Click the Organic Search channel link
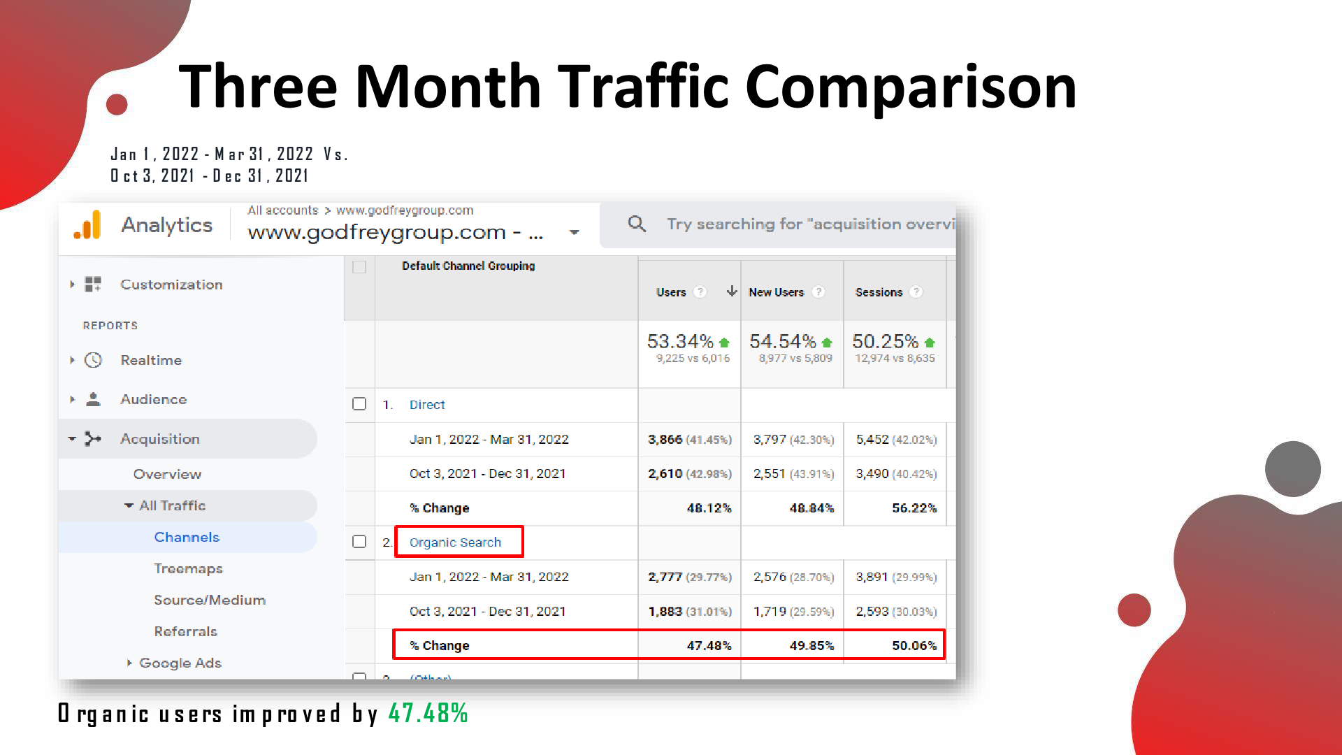 455,542
